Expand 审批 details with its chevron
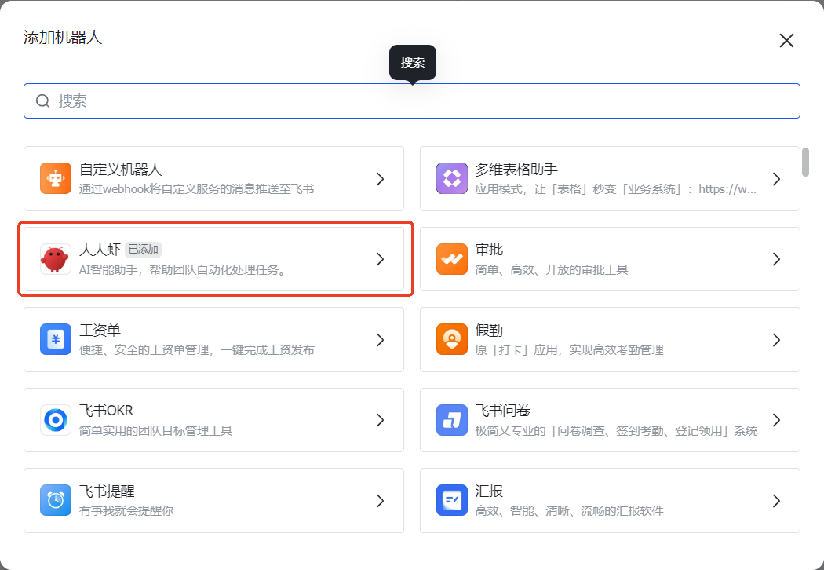824x570 pixels. coord(777,259)
